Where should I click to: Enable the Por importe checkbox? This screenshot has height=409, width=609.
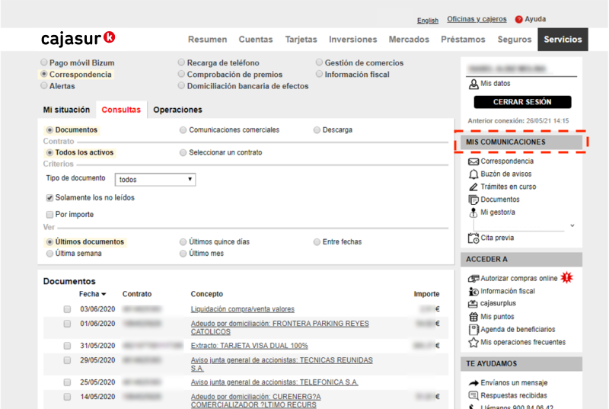[50, 215]
